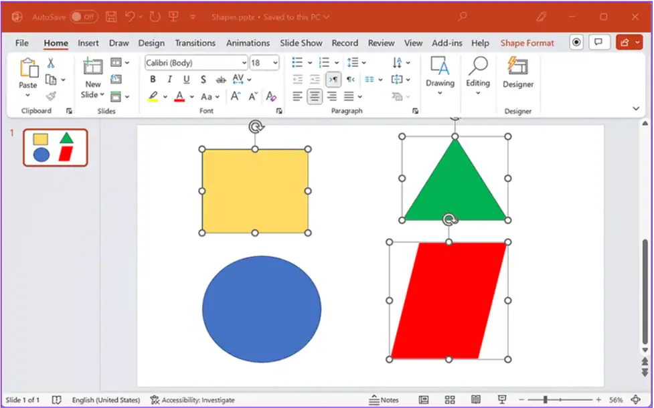Image resolution: width=654 pixels, height=408 pixels.
Task: Launch the Designer pane
Action: [518, 74]
